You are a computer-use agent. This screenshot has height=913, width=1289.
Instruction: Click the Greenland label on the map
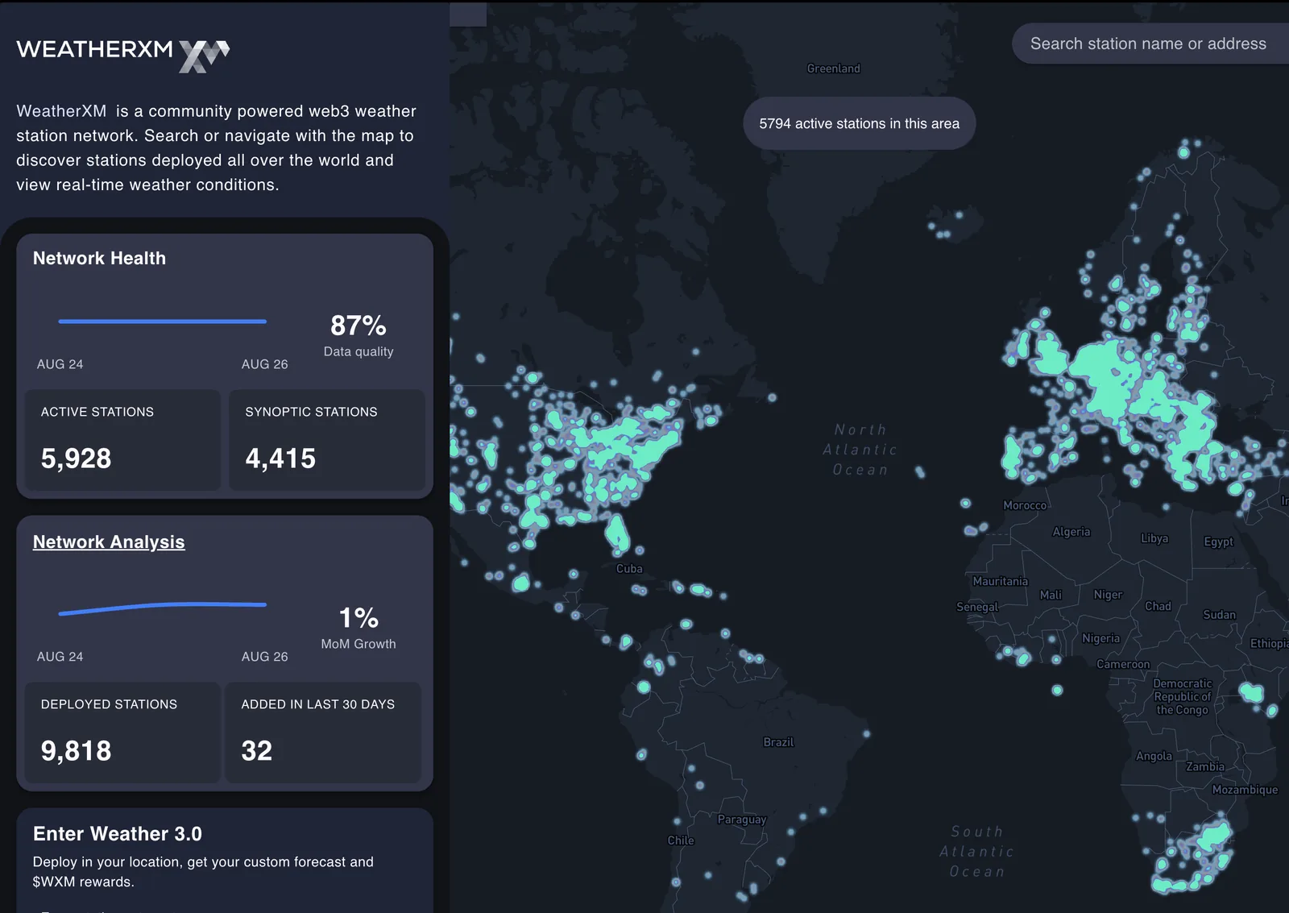(834, 68)
